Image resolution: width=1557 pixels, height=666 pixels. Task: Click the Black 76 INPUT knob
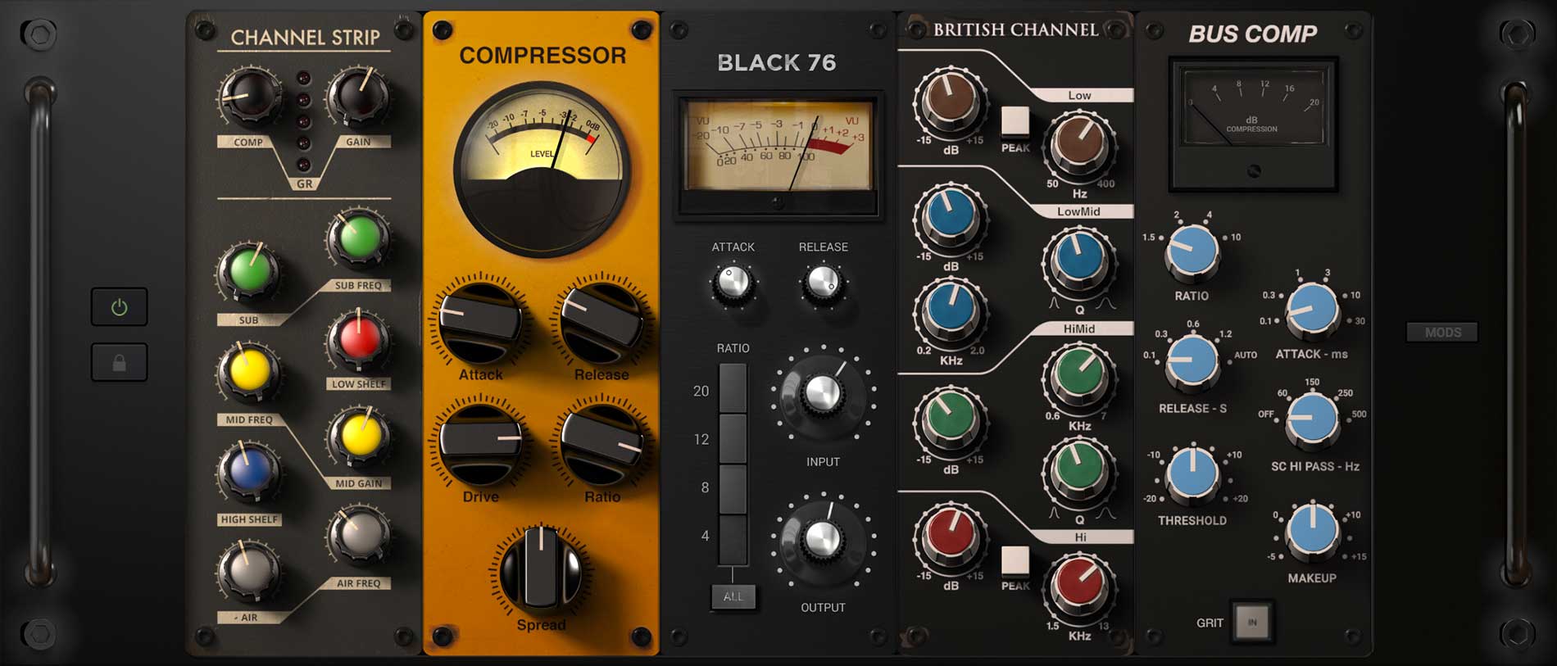(x=822, y=395)
